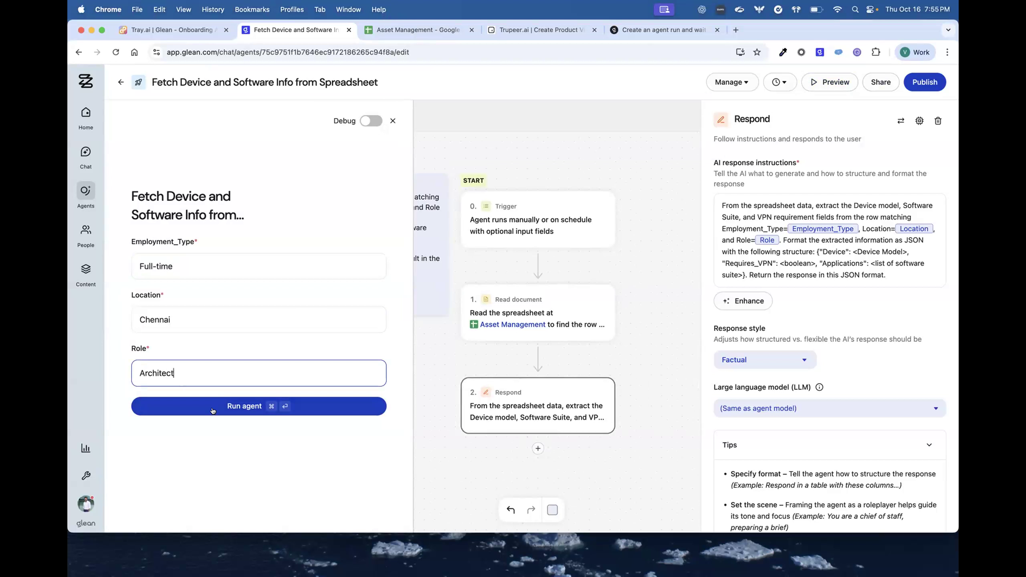Screen dimensions: 1026x577
Task: Switch to the Trupeer.ai browser tab
Action: 539,30
